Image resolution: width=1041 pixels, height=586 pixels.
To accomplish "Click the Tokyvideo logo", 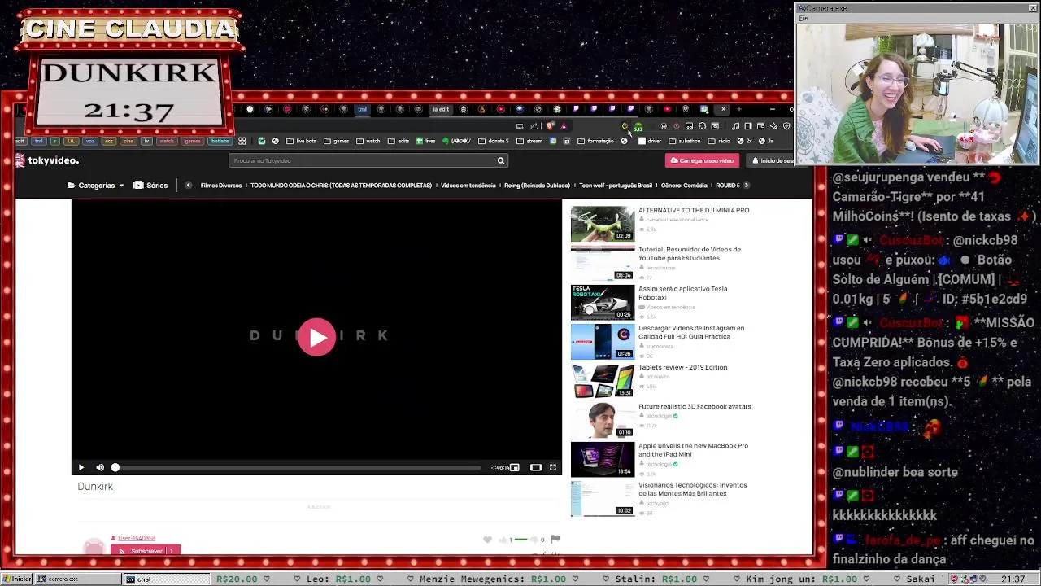I will click(47, 160).
